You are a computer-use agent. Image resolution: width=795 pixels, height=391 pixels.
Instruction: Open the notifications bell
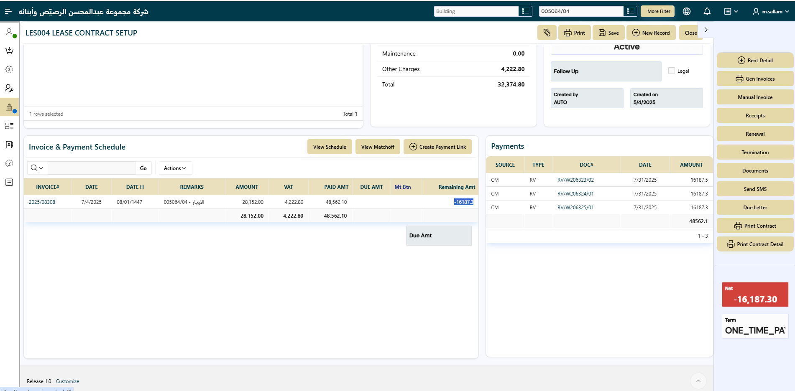(707, 11)
